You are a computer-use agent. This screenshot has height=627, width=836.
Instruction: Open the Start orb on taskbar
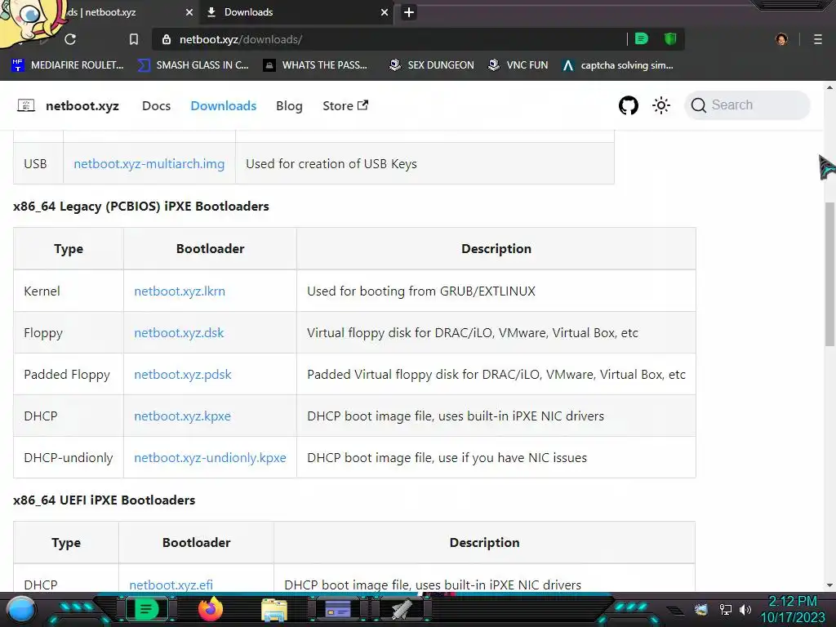(x=21, y=609)
